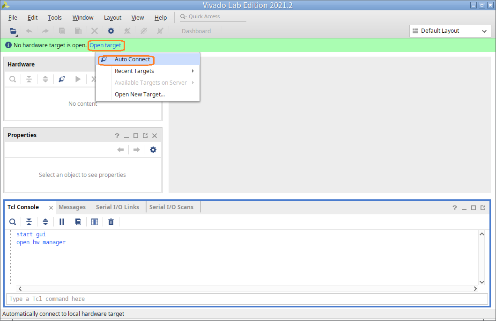The image size is (496, 321).
Task: Click the Copy icon in main toolbar
Action: (x=62, y=31)
